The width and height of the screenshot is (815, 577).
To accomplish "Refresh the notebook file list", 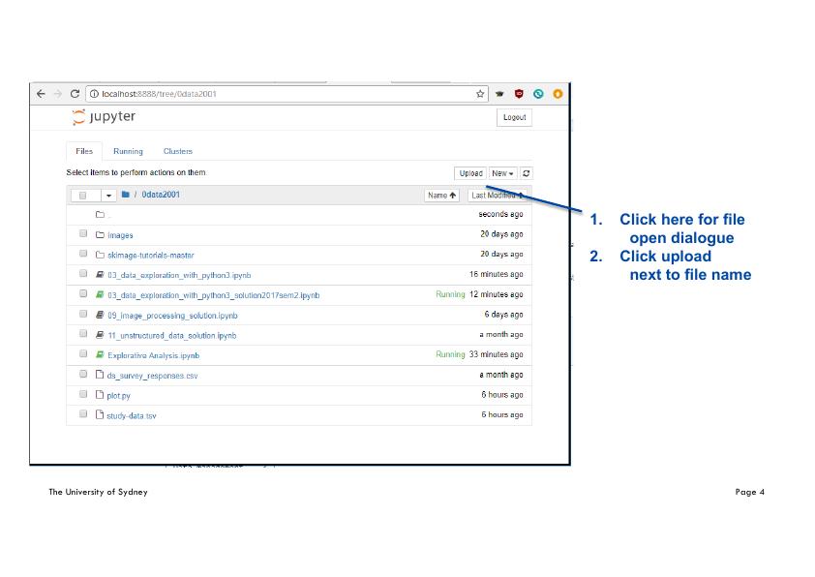I will [x=526, y=173].
